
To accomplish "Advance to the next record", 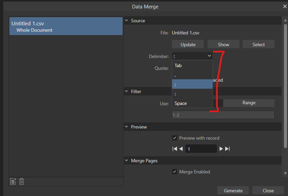I will (x=221, y=148).
